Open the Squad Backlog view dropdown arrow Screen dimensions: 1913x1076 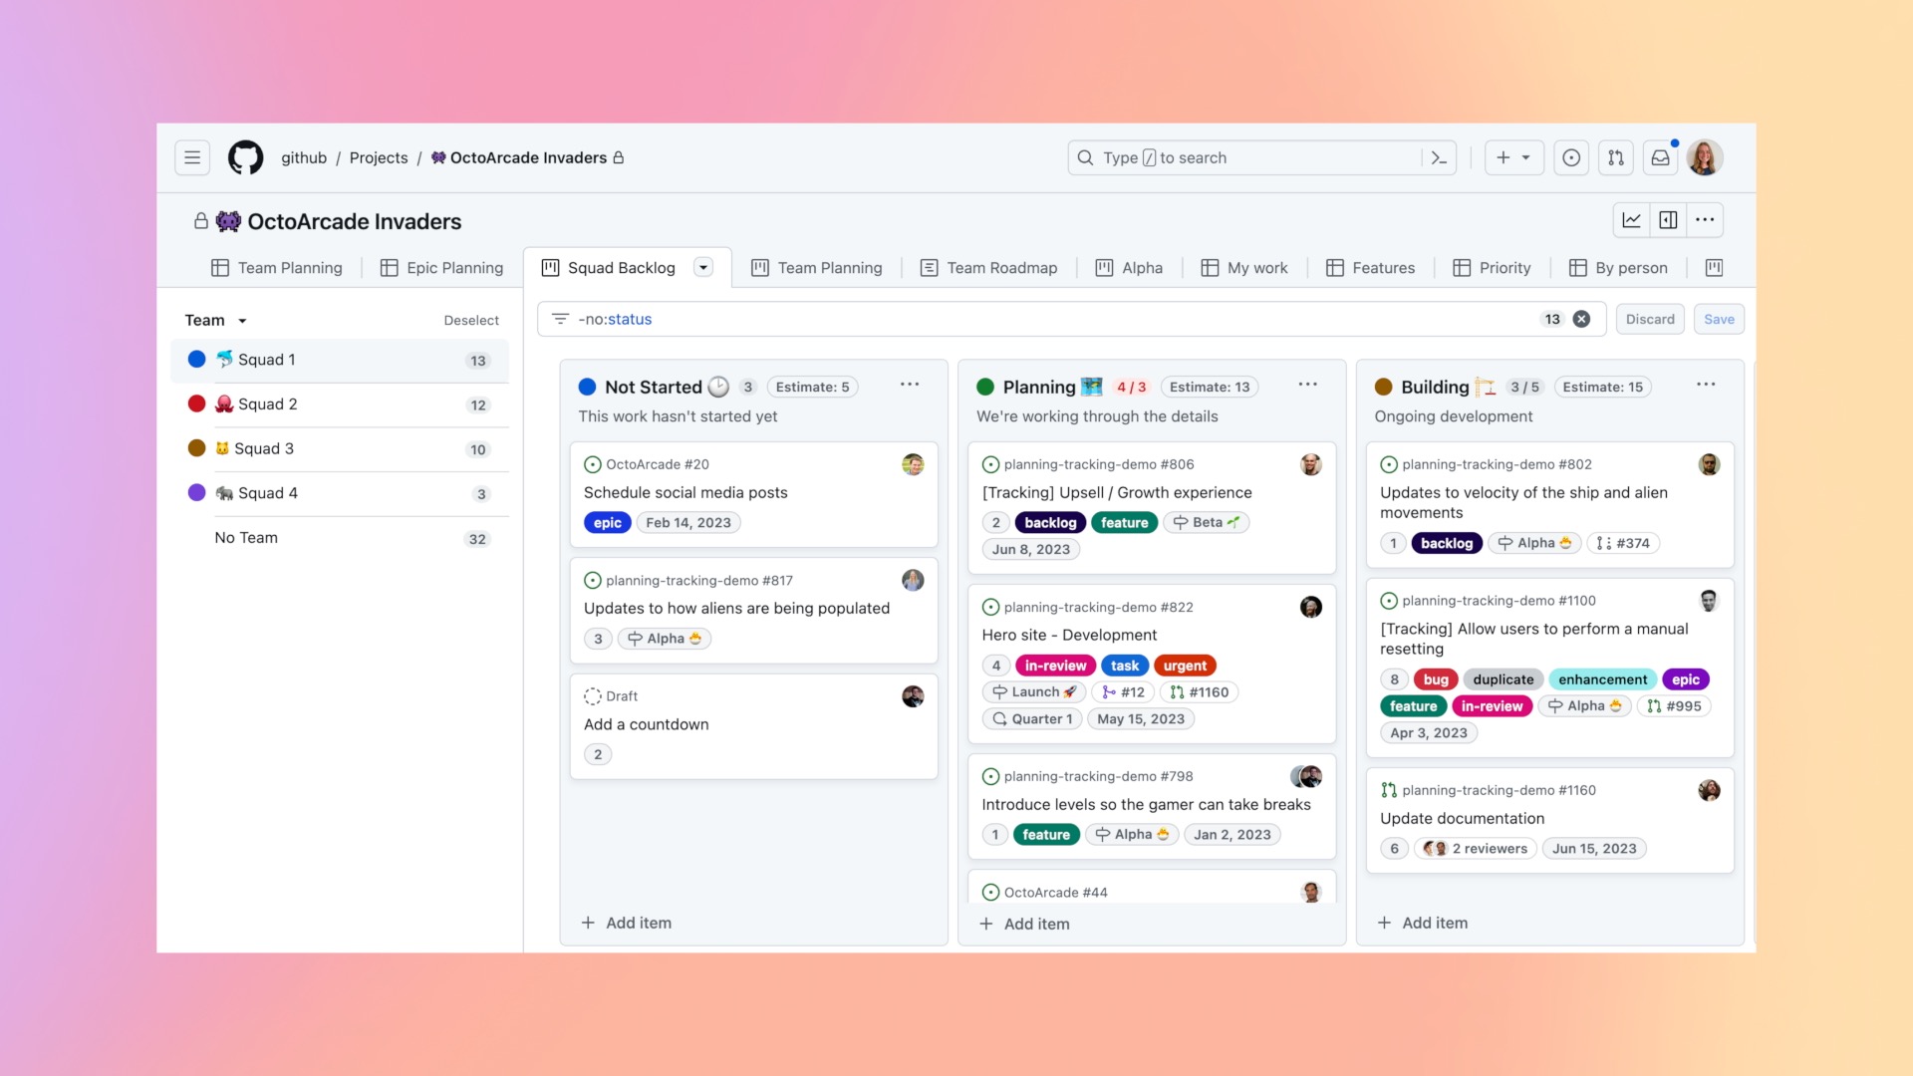pos(704,267)
